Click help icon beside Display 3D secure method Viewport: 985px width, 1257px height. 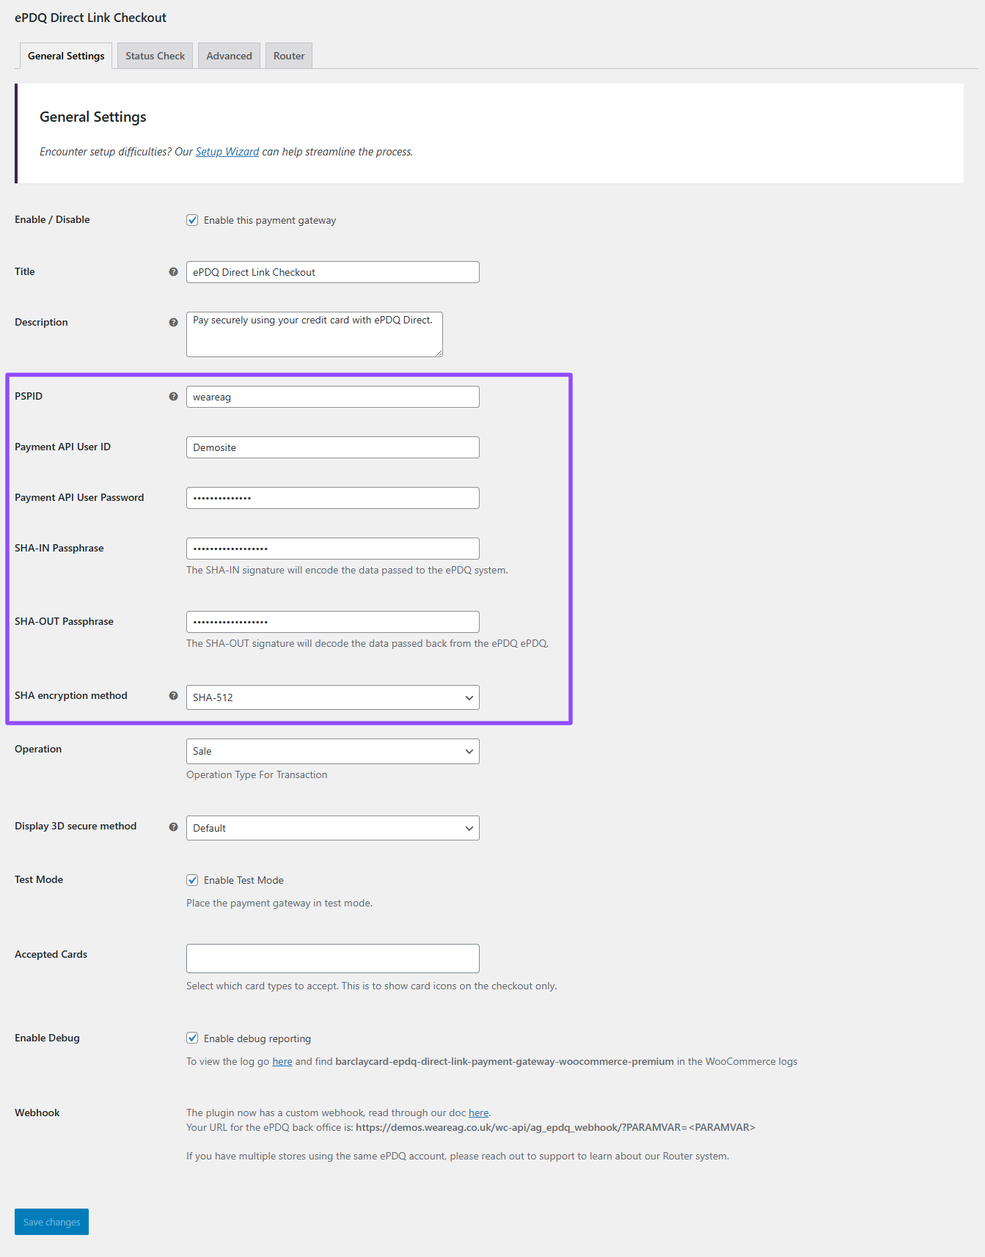coord(173,827)
